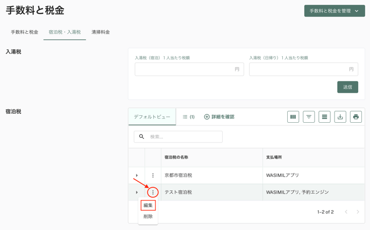Viewport: 370px width, 230px height.
Task: Switch to the 手数料と税金 tab
Action: click(25, 32)
